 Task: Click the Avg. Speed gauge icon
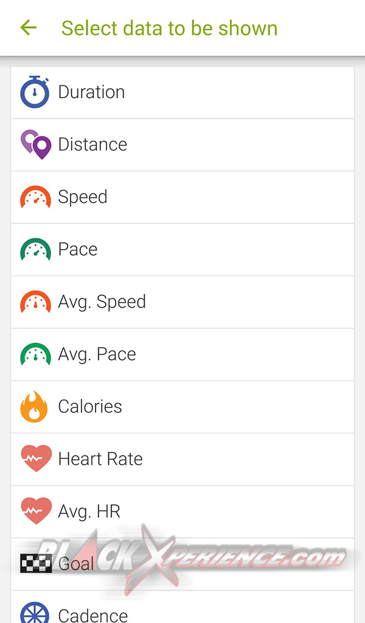point(35,303)
